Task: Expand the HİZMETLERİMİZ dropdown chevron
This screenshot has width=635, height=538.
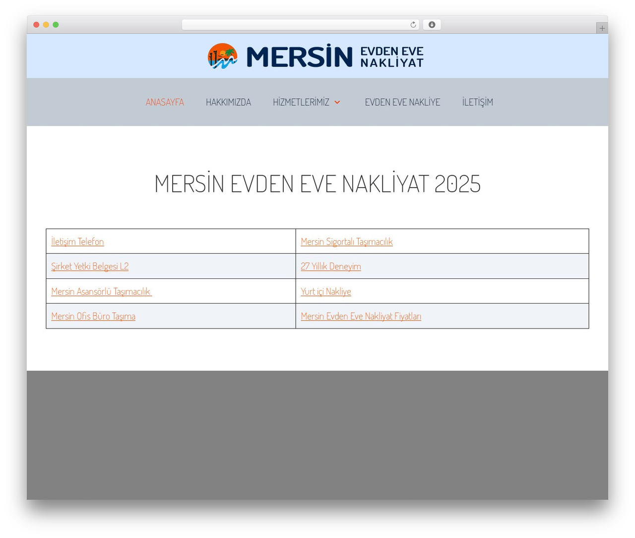Action: tap(337, 102)
